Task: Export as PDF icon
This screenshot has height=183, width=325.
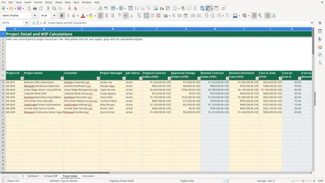Action: coord(29,8)
